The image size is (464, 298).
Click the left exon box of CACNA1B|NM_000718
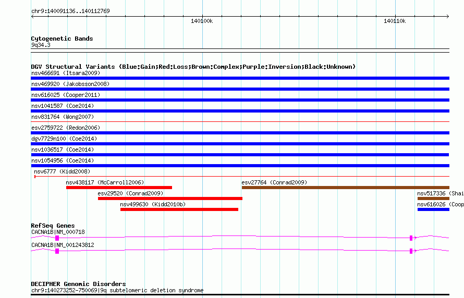click(x=57, y=238)
